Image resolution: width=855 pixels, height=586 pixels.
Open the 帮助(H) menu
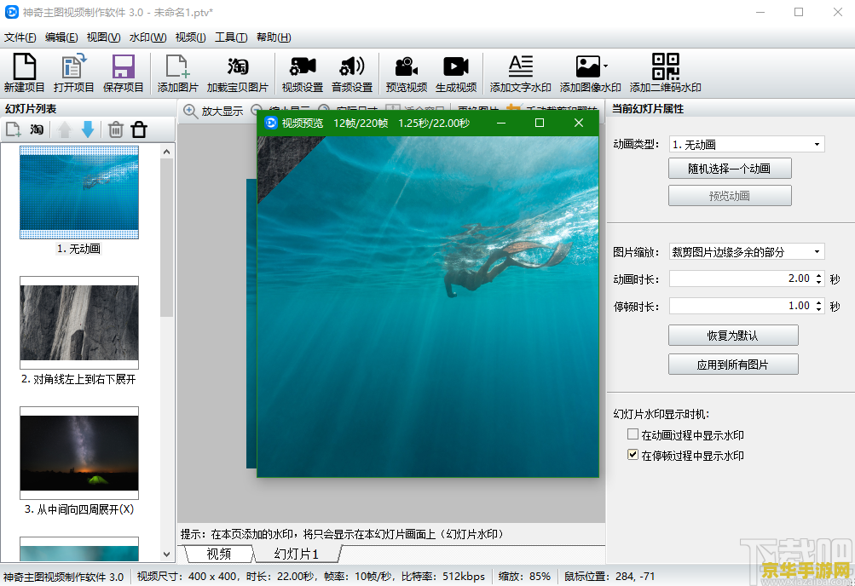(274, 37)
